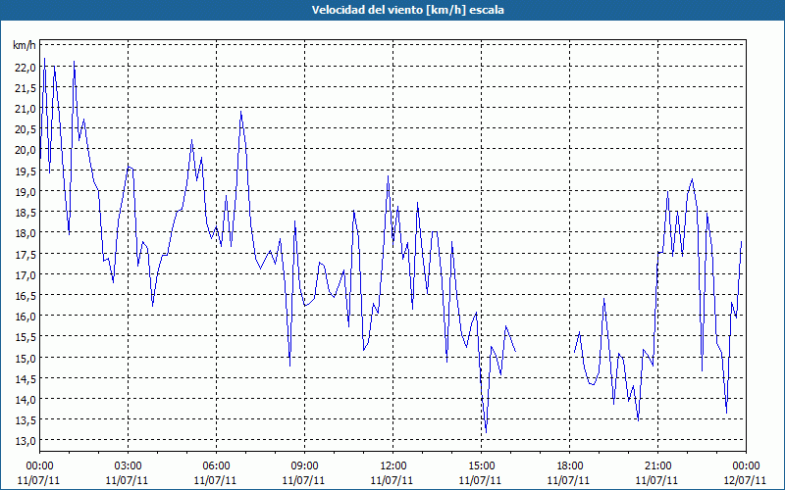The height and width of the screenshot is (490, 785).
Task: Select the 15,5 value on the y-axis
Action: [x=26, y=337]
